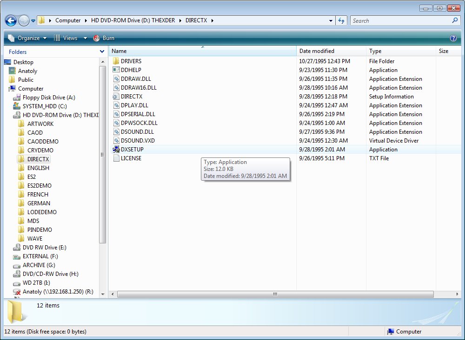Open ENGLISH folder in tree

(38, 168)
